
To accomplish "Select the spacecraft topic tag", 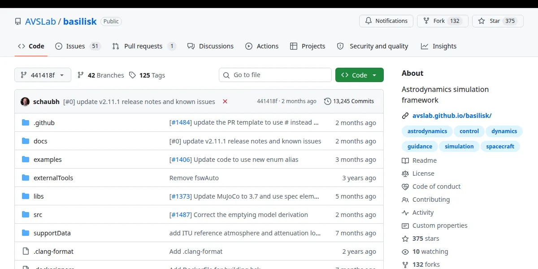I will pos(500,147).
